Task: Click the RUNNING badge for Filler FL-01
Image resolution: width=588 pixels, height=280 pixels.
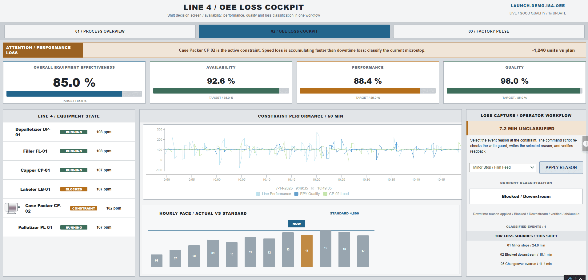Action: click(74, 151)
